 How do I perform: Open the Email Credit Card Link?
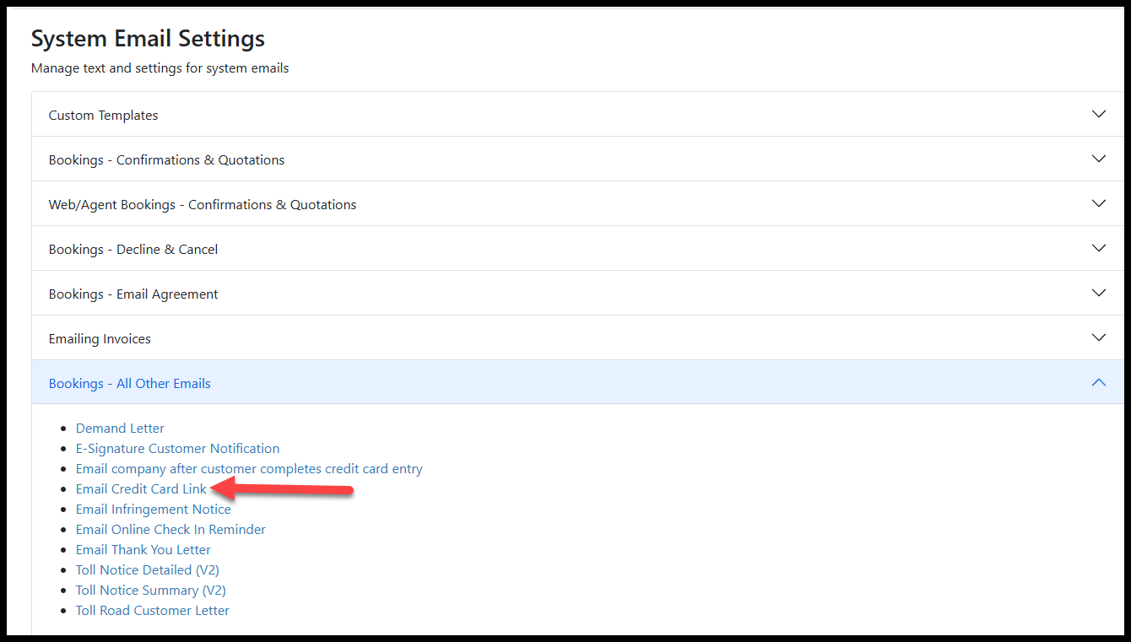tap(141, 489)
